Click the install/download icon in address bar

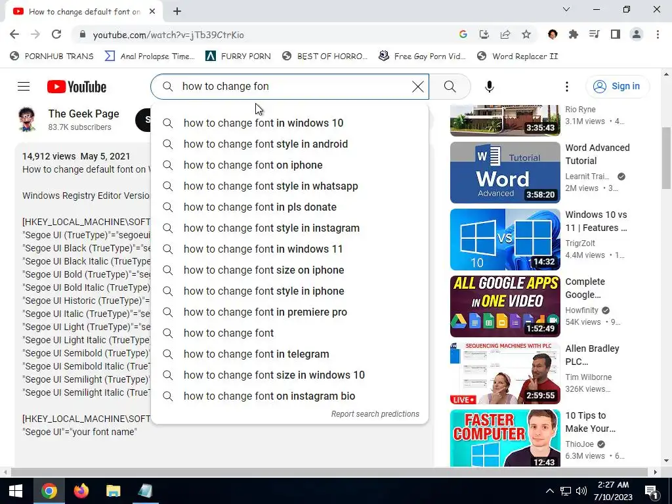click(x=484, y=34)
